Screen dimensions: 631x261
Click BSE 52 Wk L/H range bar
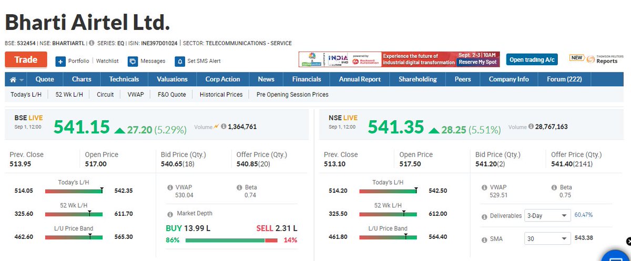pos(74,214)
